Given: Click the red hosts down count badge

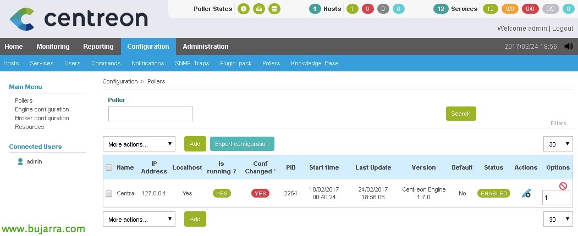Looking at the screenshot, I should point(368,9).
